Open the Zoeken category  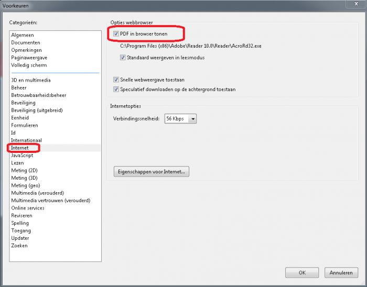point(19,246)
